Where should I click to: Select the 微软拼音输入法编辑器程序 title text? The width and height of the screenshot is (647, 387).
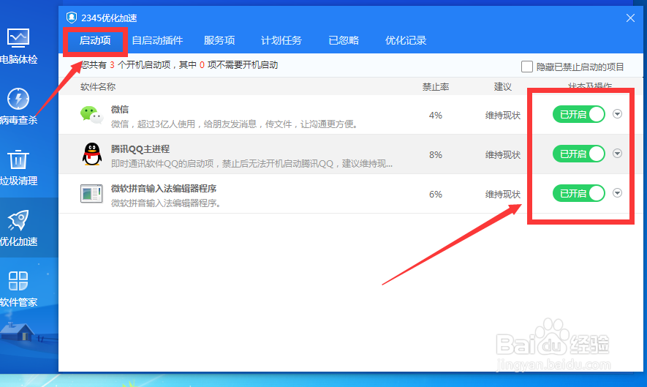164,188
